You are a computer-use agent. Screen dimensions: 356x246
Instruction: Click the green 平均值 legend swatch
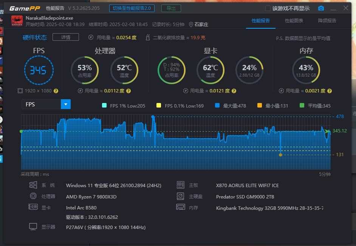(302, 105)
